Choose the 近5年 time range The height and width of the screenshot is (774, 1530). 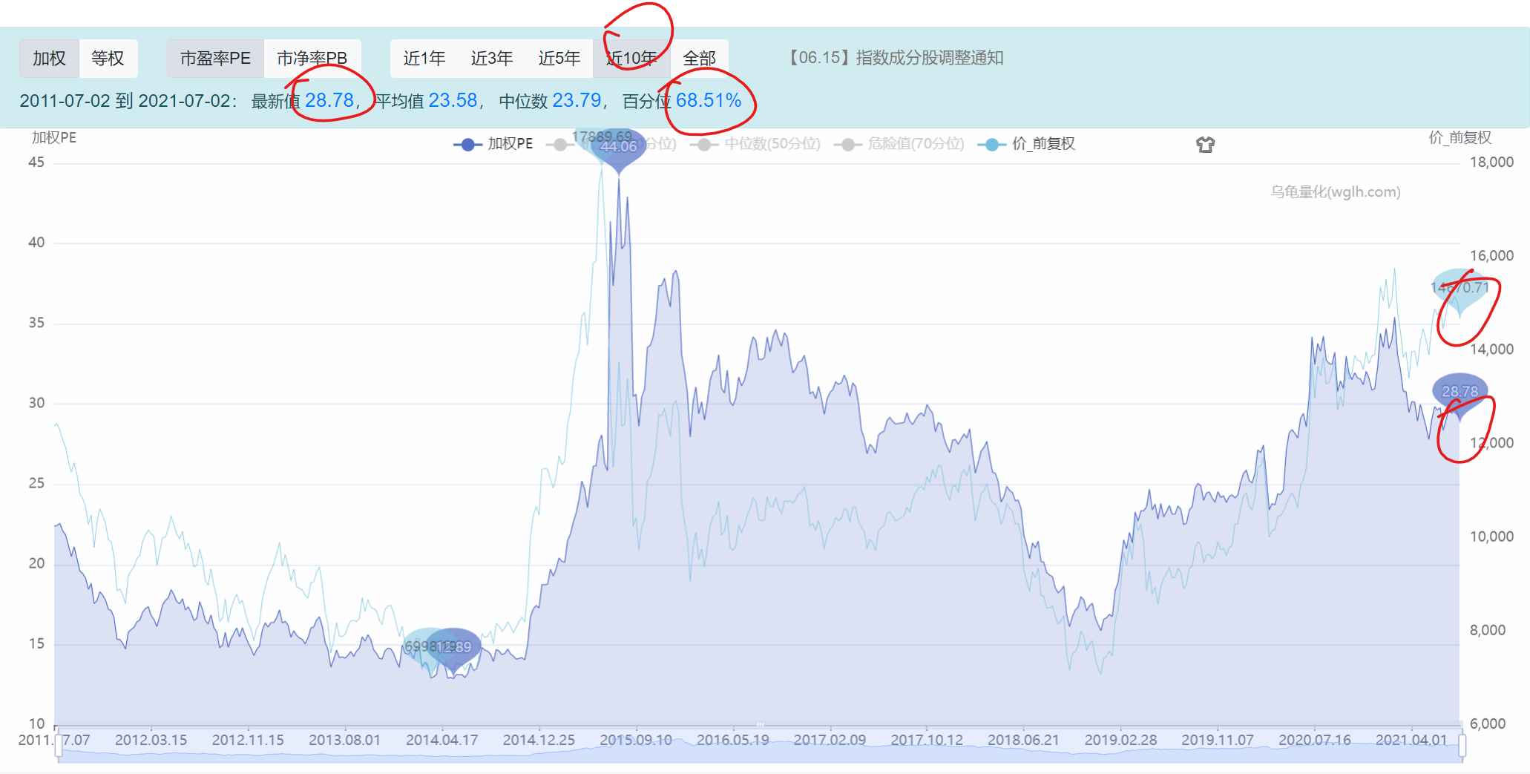[559, 58]
